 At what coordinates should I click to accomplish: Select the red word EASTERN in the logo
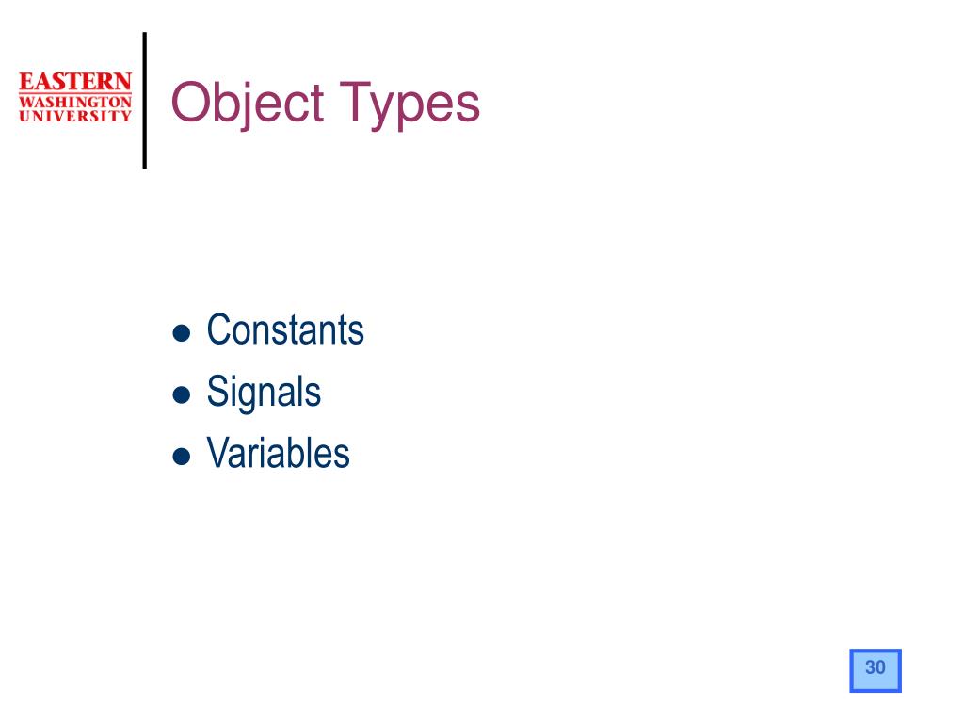75,82
